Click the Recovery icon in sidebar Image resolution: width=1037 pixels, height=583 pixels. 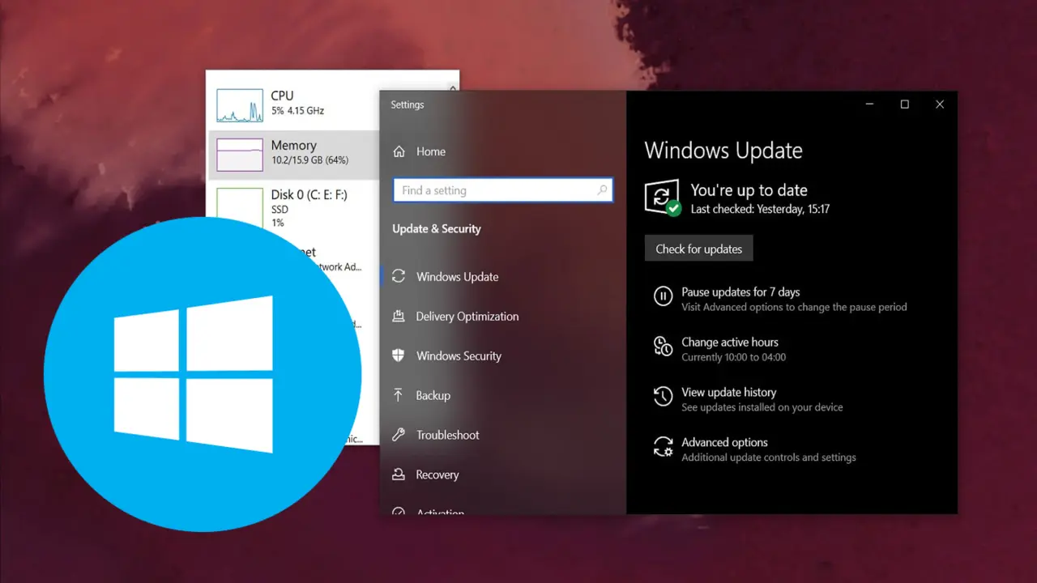pos(399,474)
